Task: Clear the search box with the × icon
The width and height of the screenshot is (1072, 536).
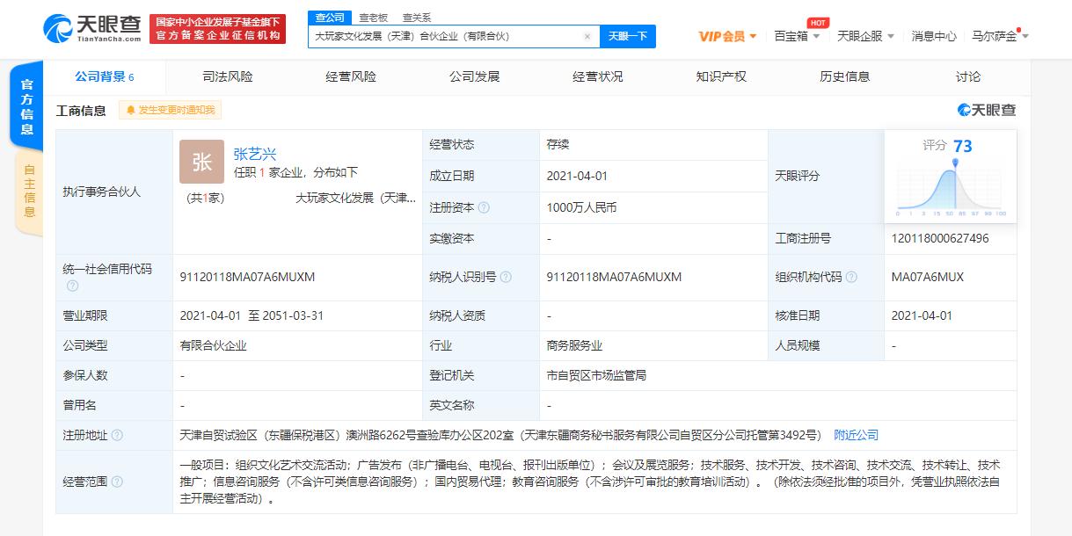Action: 586,37
